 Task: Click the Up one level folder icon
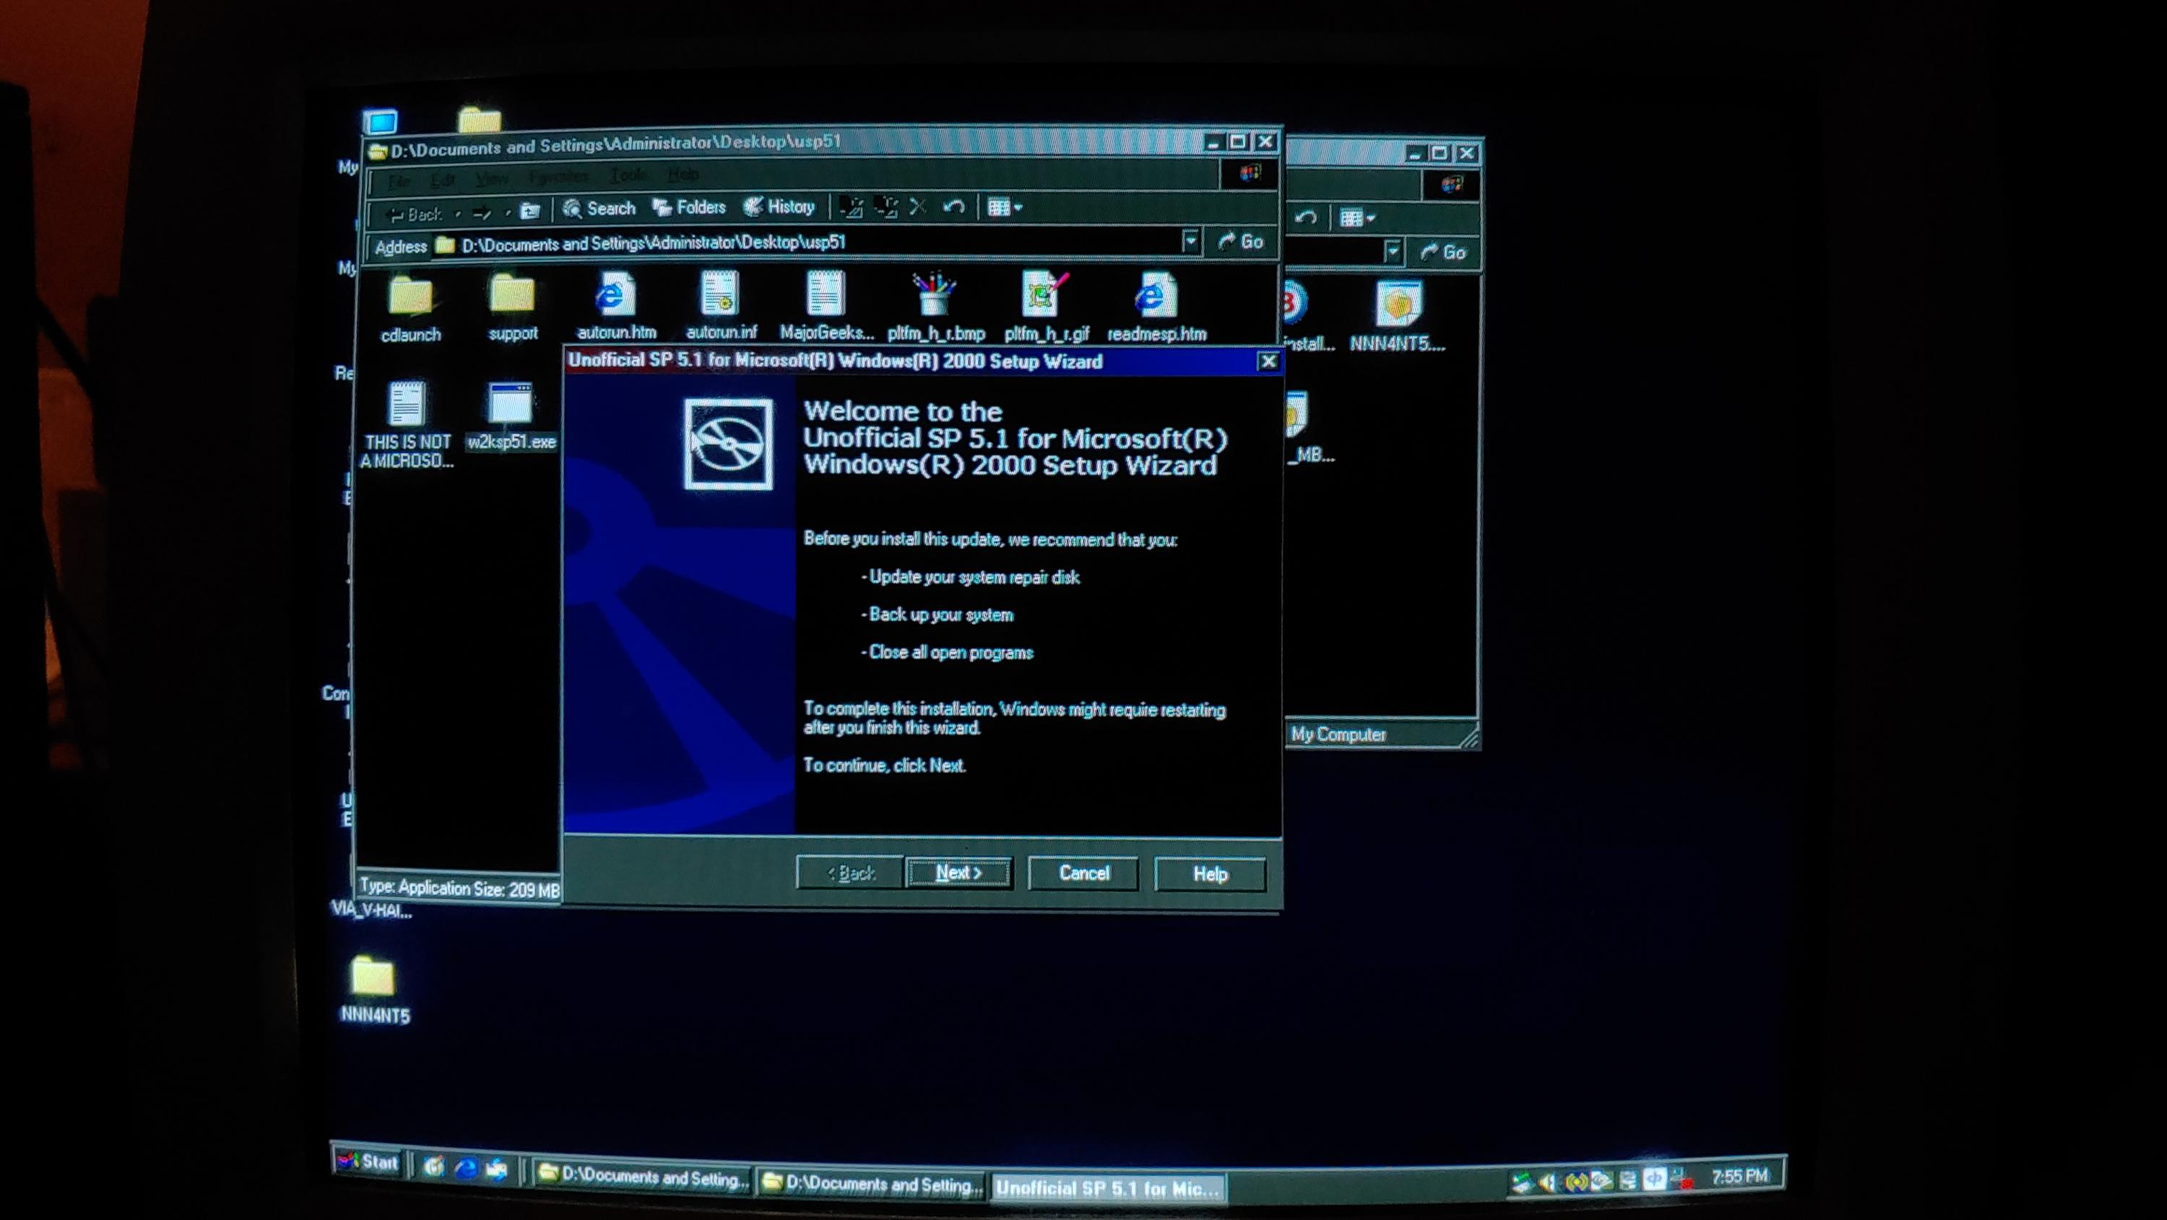530,211
